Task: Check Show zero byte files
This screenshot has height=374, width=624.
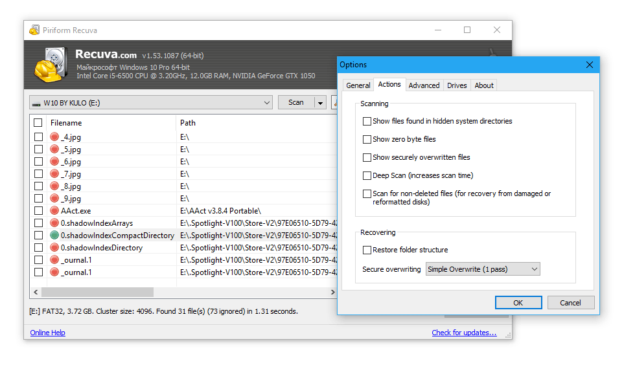Action: pos(367,139)
